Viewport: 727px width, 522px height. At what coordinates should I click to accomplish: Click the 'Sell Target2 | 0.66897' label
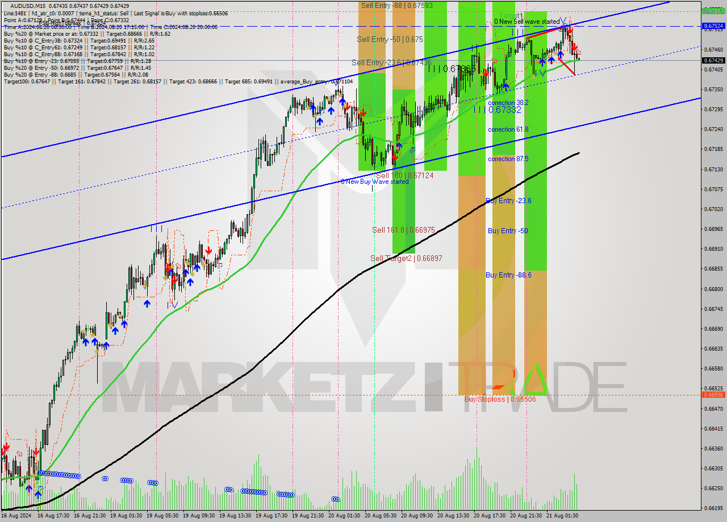point(406,258)
